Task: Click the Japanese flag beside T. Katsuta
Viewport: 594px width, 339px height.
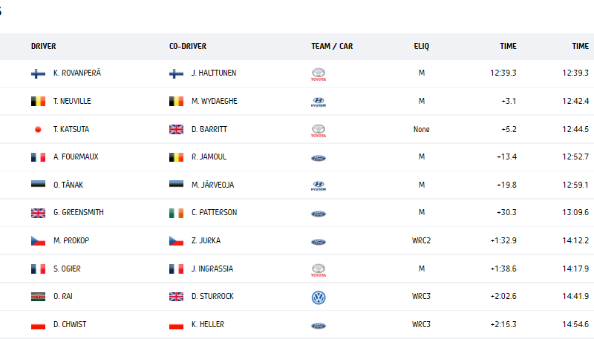Action: click(38, 129)
